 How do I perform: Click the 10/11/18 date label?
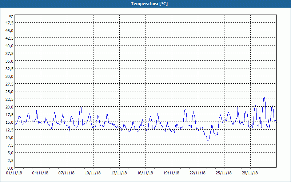click(93, 173)
